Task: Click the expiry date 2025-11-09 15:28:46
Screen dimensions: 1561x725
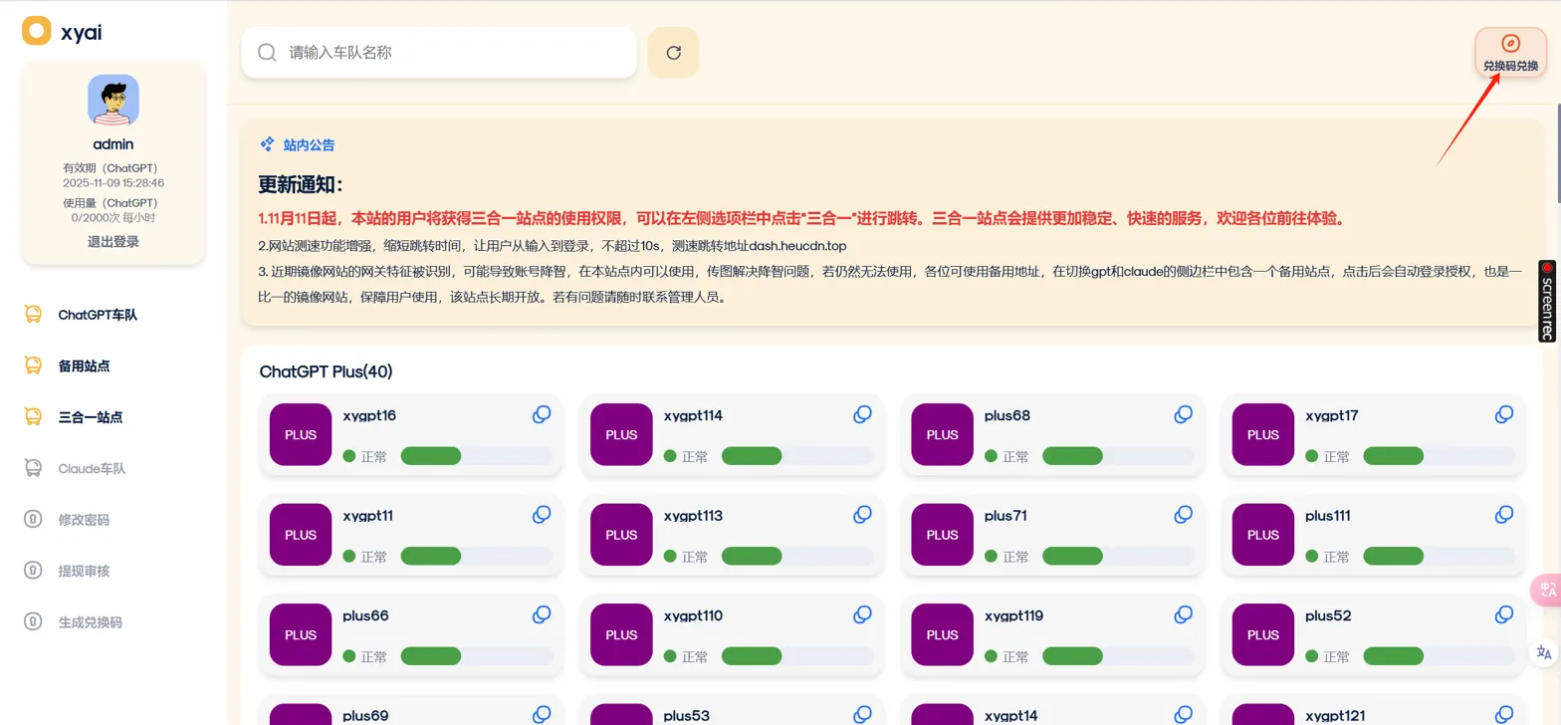Action: coord(113,183)
